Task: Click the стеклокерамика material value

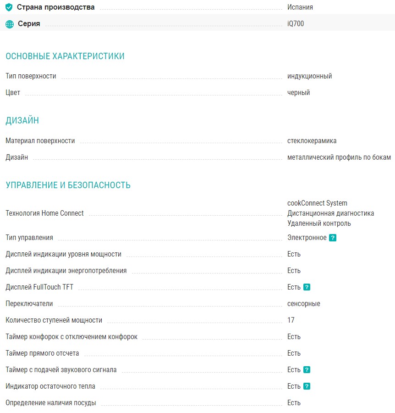Action: pos(312,141)
